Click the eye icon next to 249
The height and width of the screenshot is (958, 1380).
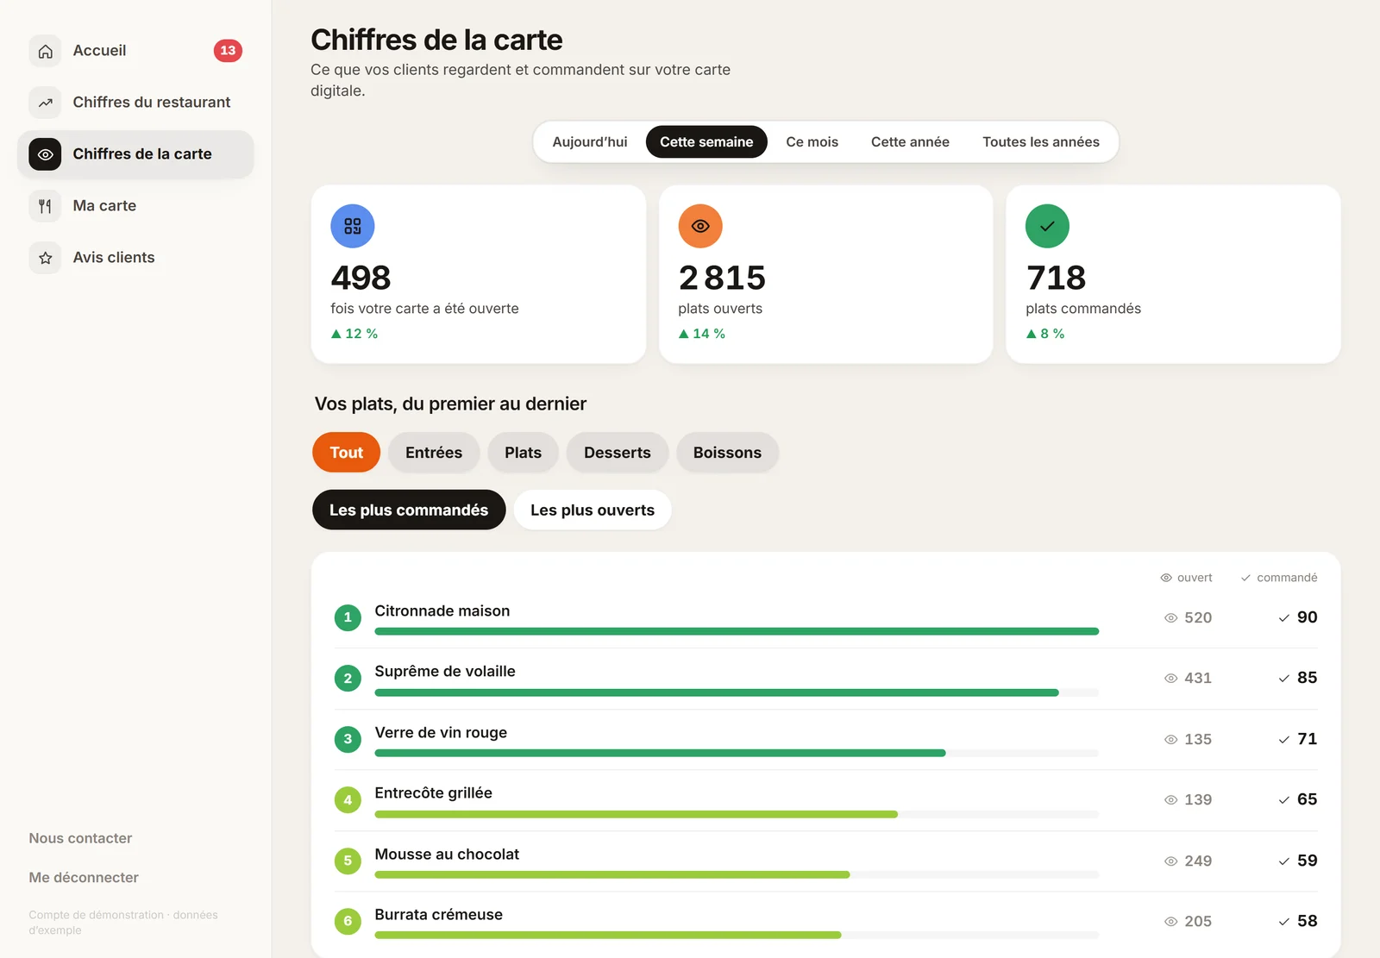click(1170, 861)
